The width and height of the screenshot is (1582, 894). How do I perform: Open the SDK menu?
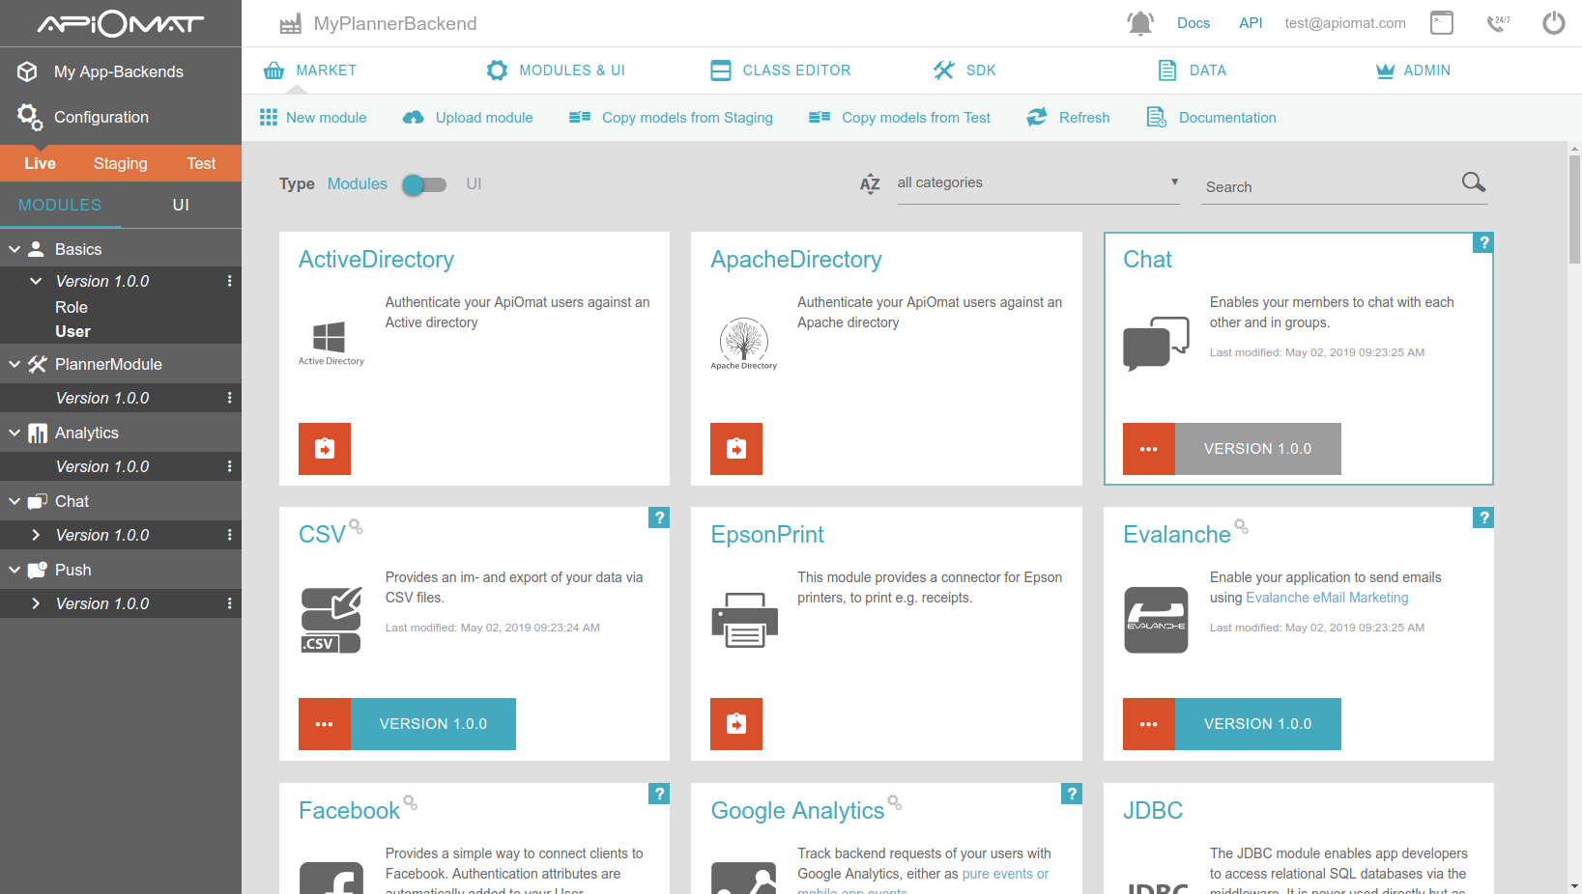coord(964,70)
